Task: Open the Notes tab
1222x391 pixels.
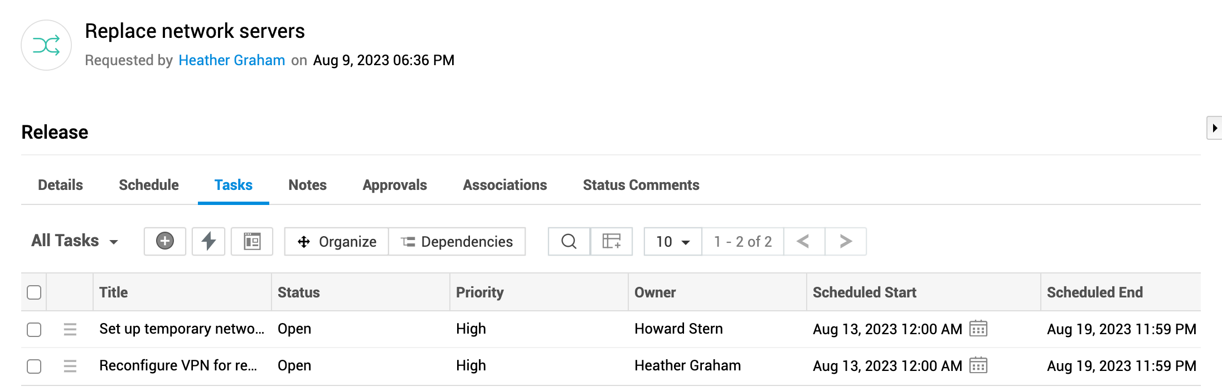Action: [x=308, y=185]
